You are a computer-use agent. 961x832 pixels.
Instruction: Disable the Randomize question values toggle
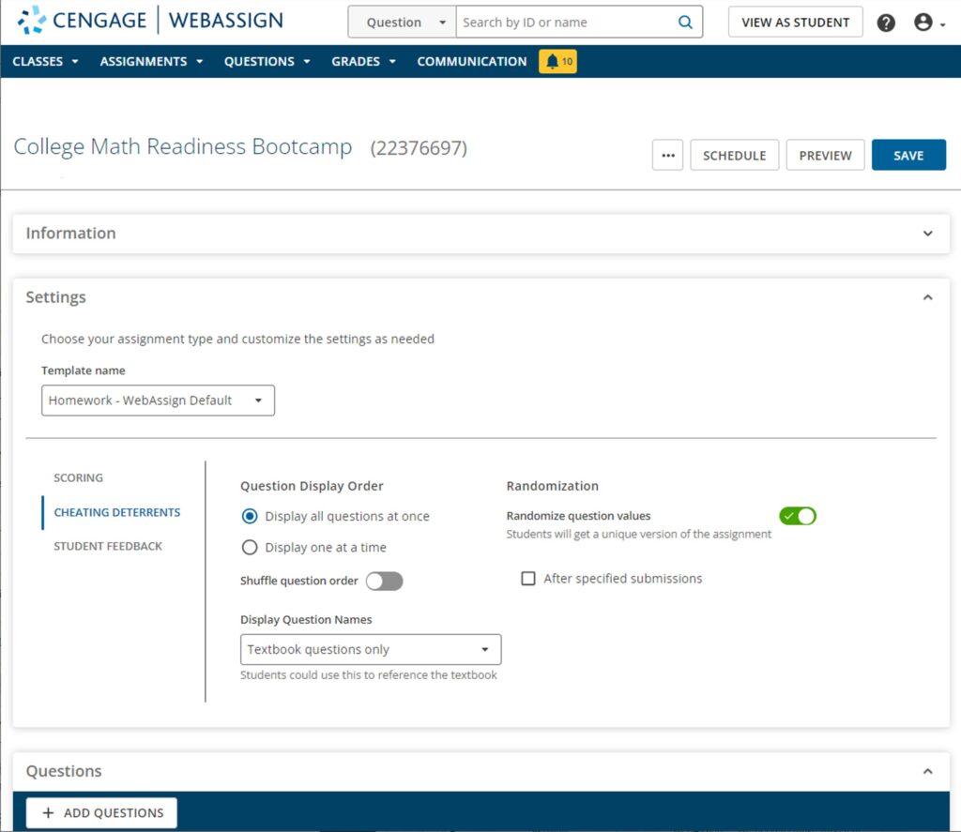[797, 516]
